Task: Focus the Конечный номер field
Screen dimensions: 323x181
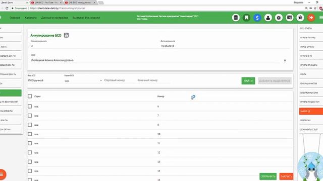Action: (x=153, y=80)
